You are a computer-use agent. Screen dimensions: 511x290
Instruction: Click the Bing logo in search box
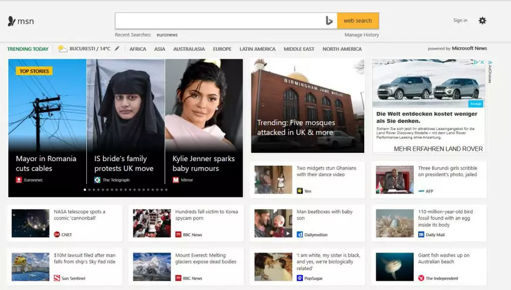point(329,21)
